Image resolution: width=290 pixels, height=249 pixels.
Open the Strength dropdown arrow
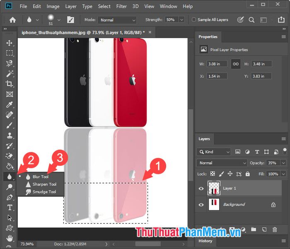(x=181, y=19)
